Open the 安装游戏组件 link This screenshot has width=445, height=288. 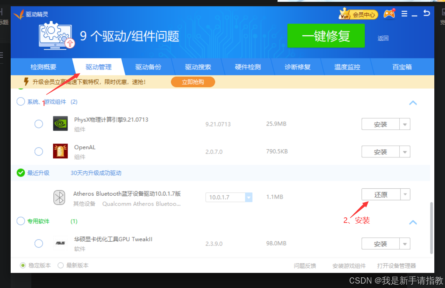(x=349, y=266)
